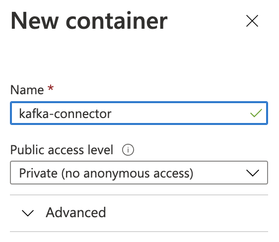Click on the kafka-connector text in Name field
This screenshot has width=279, height=242.
coord(65,114)
